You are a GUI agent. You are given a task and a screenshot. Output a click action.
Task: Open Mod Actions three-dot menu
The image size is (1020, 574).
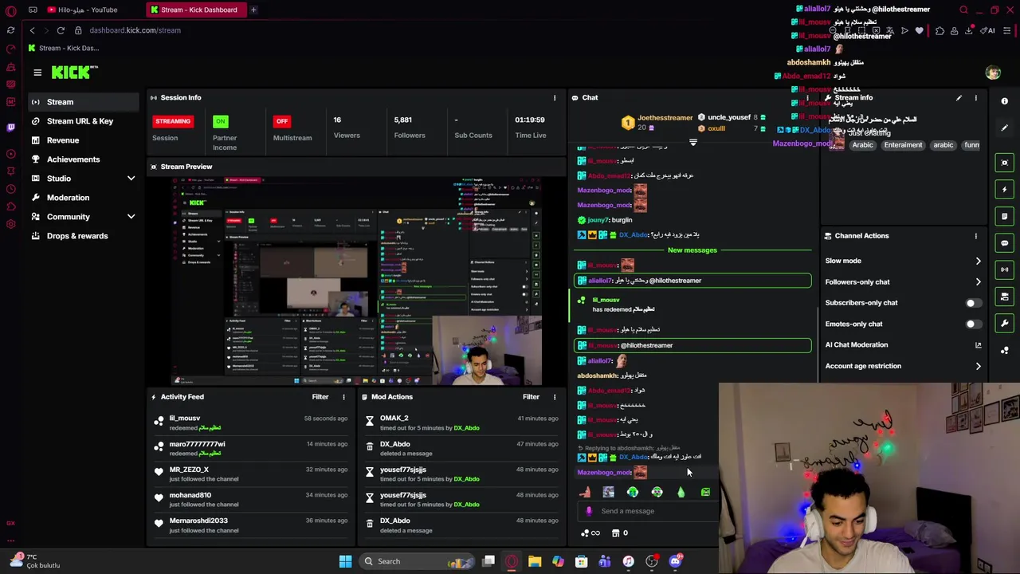(555, 397)
